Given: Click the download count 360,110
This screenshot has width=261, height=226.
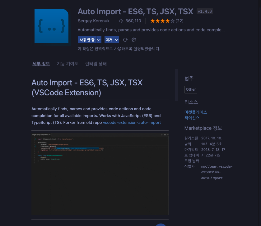Looking at the screenshot, I should (133, 21).
